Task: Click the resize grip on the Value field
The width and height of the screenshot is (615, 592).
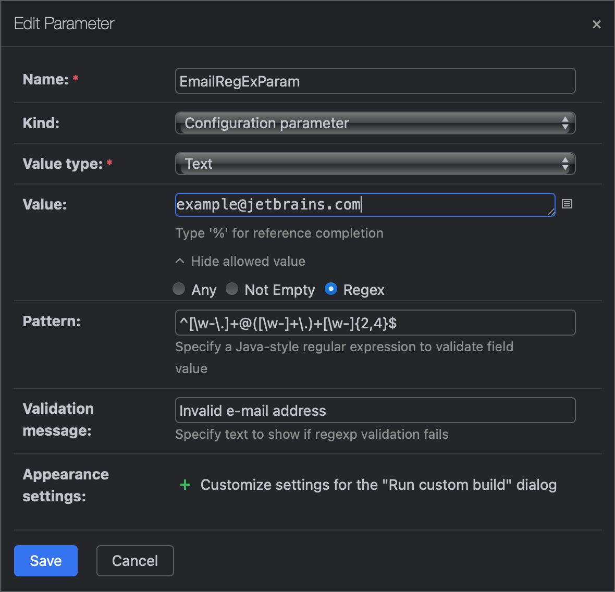Action: click(x=551, y=212)
